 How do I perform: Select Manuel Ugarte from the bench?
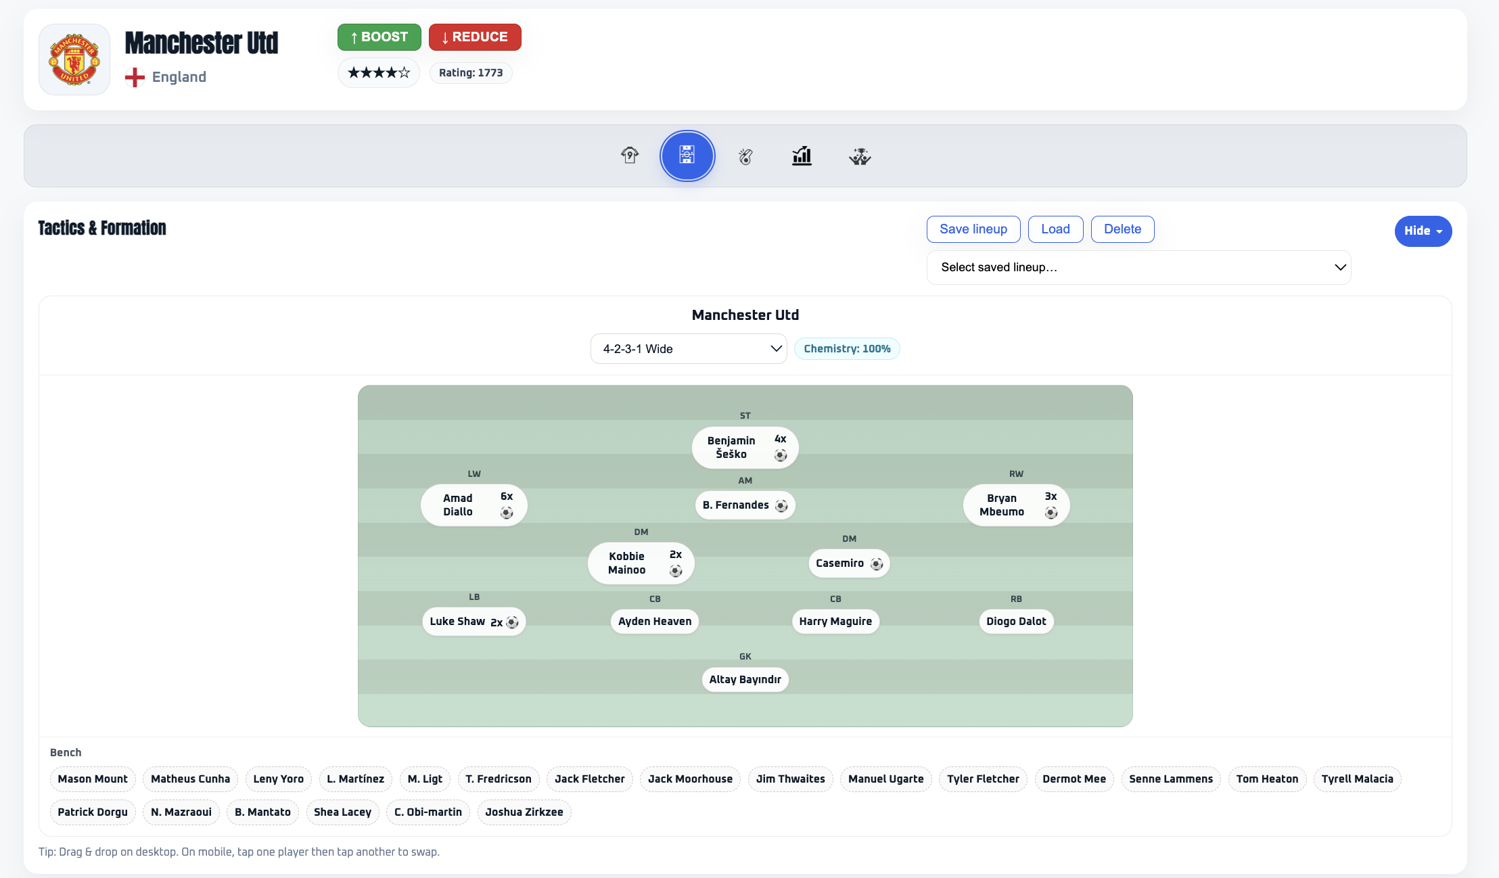(x=886, y=779)
